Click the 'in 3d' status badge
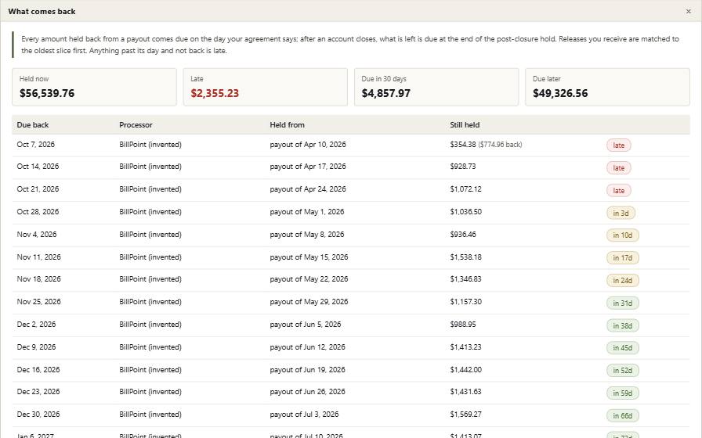The height and width of the screenshot is (438, 702). pyautogui.click(x=621, y=214)
